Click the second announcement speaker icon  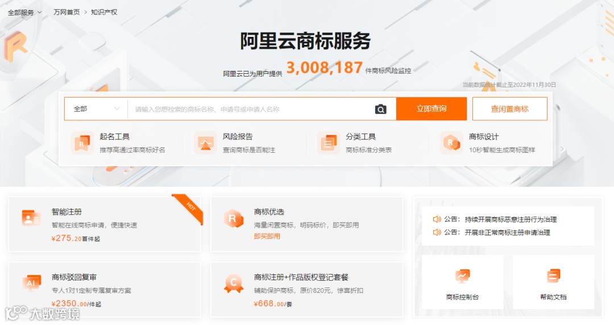tap(437, 233)
